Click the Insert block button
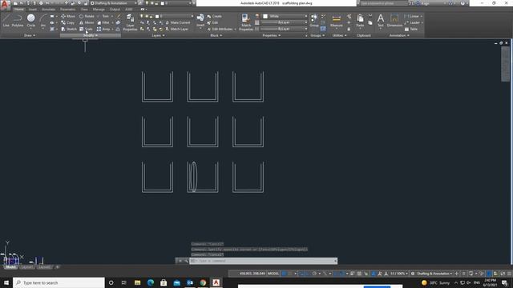 [x=200, y=20]
